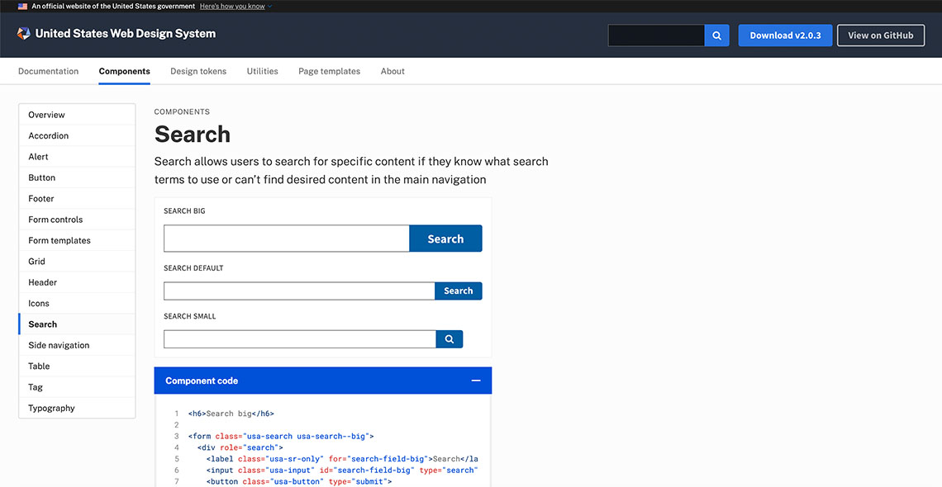Image resolution: width=942 pixels, height=487 pixels.
Task: Click the SEARCH BIG label
Action: (x=184, y=211)
